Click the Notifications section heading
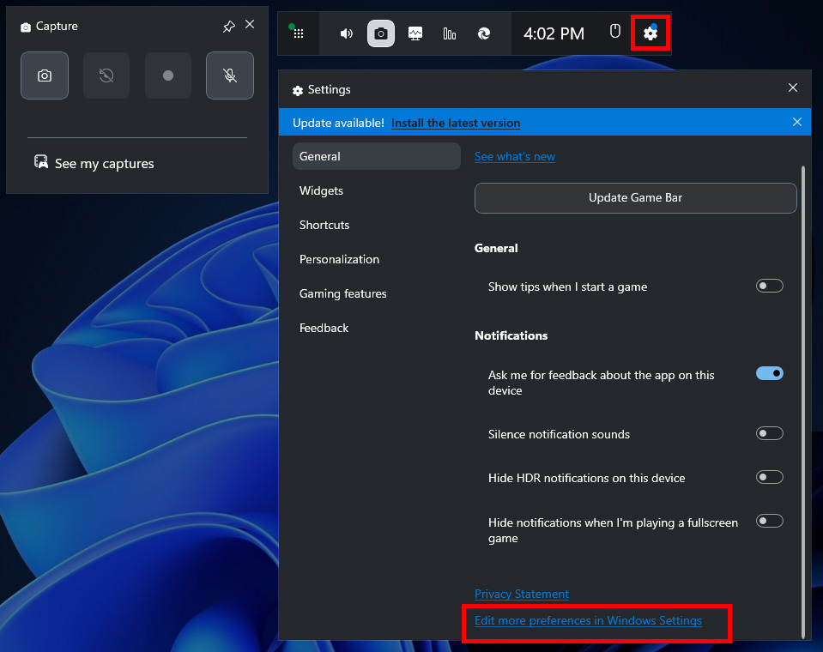823x652 pixels. tap(511, 335)
